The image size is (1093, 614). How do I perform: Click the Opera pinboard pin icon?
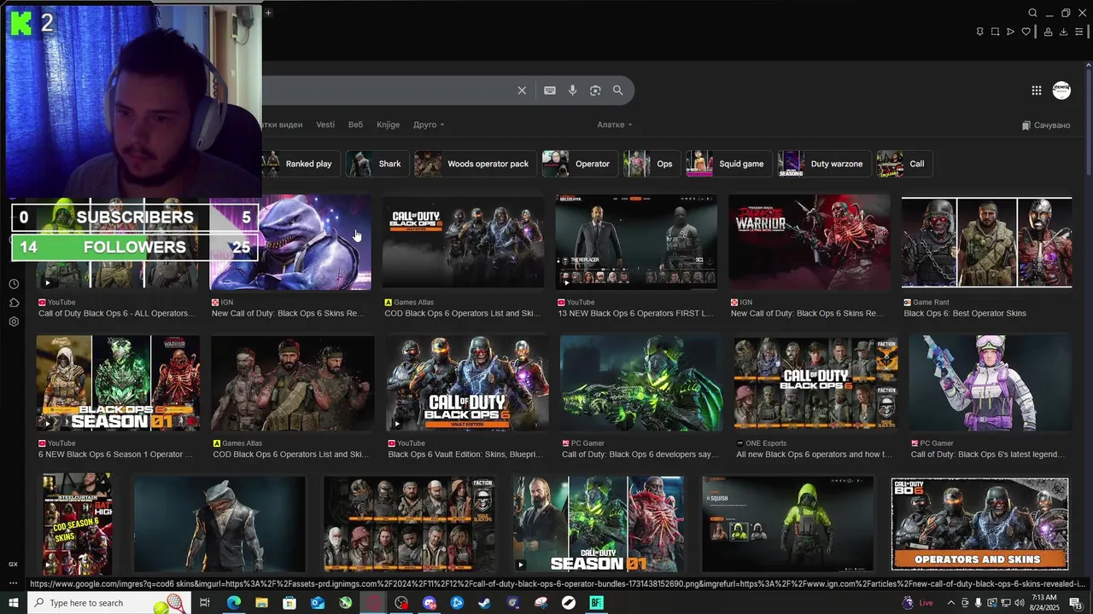[979, 32]
